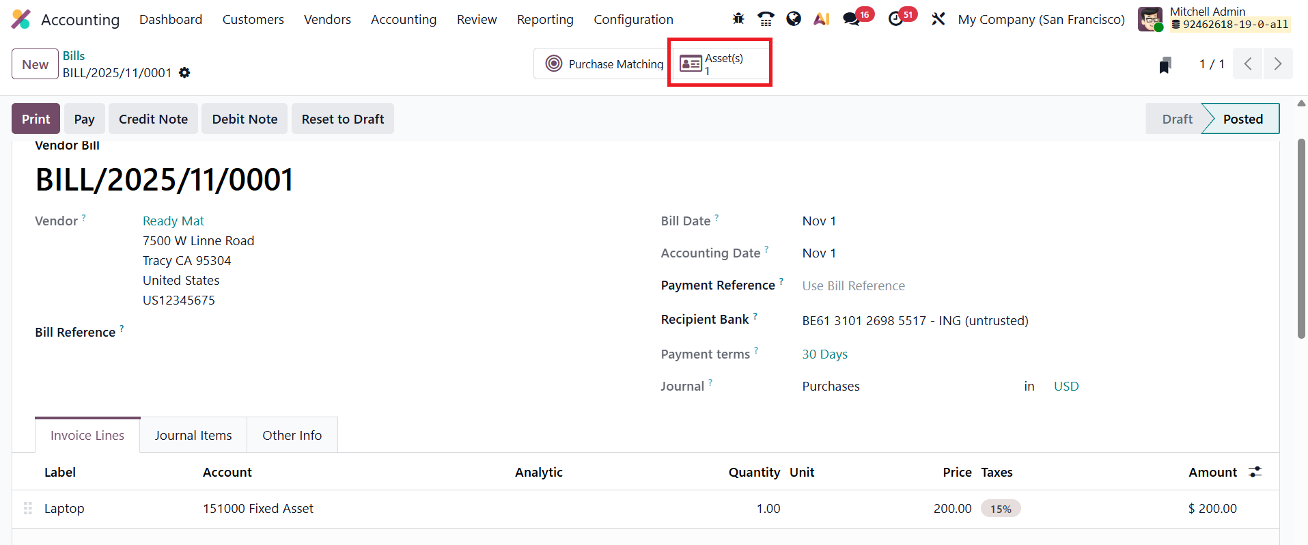Click the vertical page scrollbar

coord(1301,239)
